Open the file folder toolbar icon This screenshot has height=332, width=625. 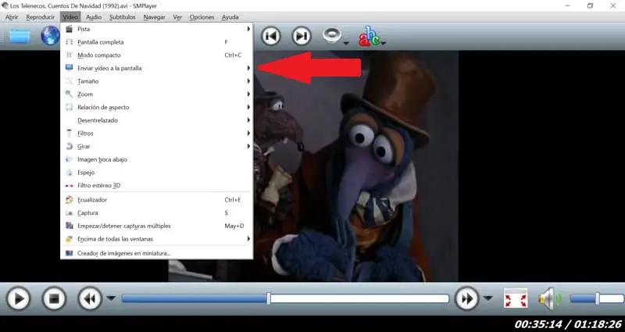[20, 36]
